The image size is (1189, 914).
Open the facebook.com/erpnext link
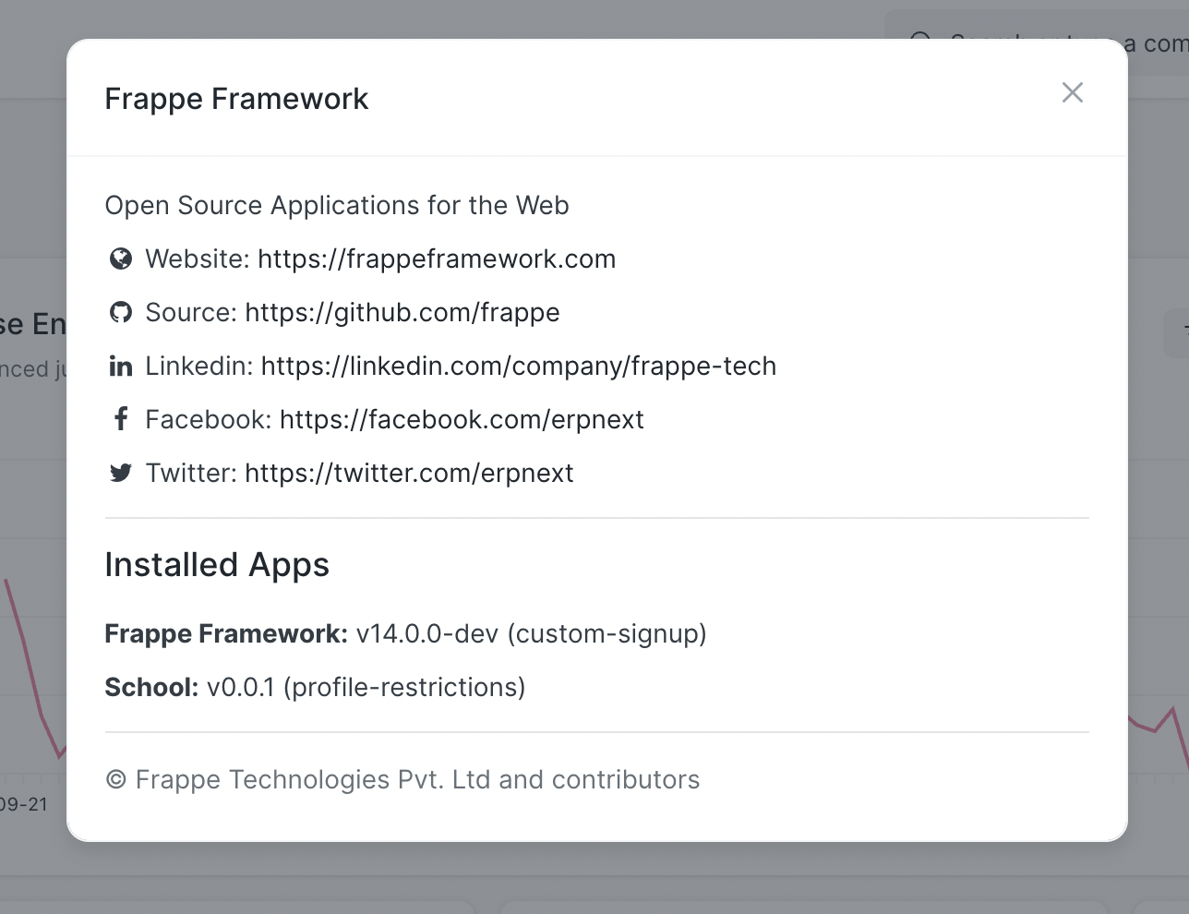point(461,418)
